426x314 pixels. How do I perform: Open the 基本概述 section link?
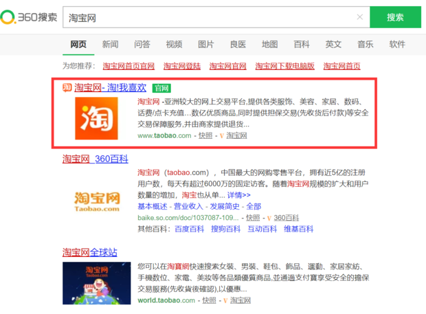pyautogui.click(x=153, y=206)
